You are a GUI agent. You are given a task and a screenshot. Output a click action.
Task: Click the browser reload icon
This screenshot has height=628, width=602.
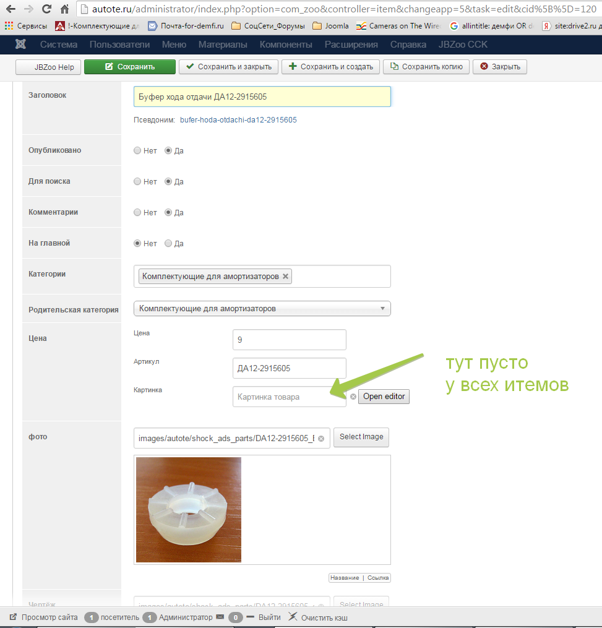click(x=46, y=9)
